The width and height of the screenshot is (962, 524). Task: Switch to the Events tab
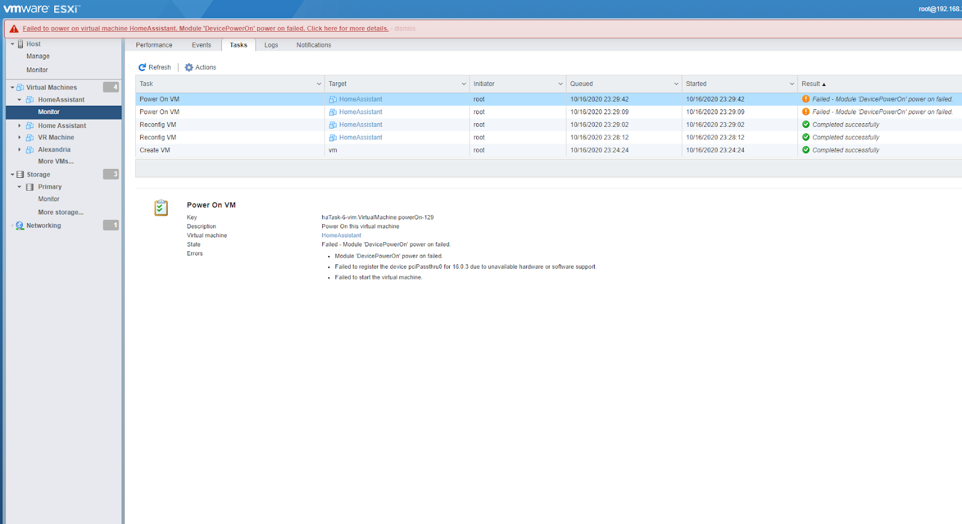point(201,45)
